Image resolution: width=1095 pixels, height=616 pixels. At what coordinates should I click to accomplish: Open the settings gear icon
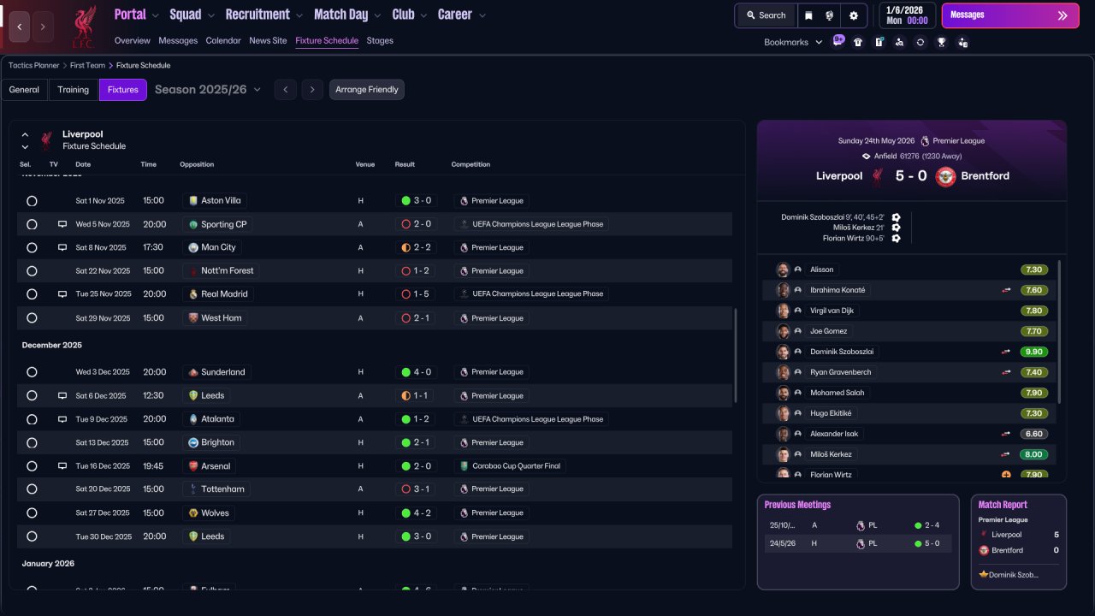point(853,15)
